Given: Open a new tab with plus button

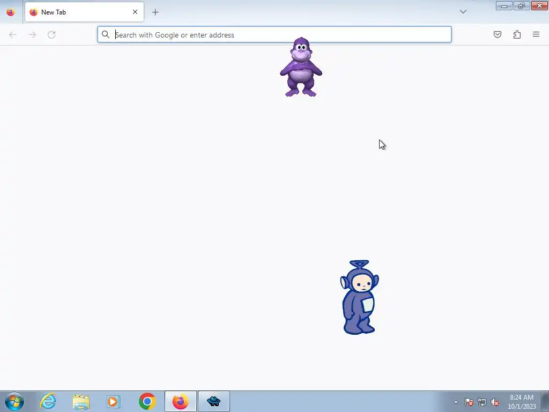Looking at the screenshot, I should 155,12.
